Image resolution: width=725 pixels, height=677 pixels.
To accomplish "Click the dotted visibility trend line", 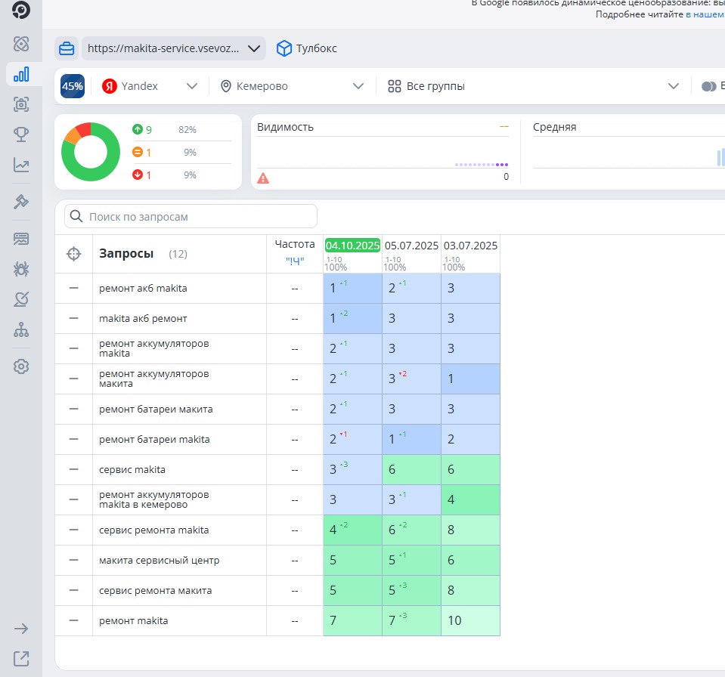I will coord(482,165).
